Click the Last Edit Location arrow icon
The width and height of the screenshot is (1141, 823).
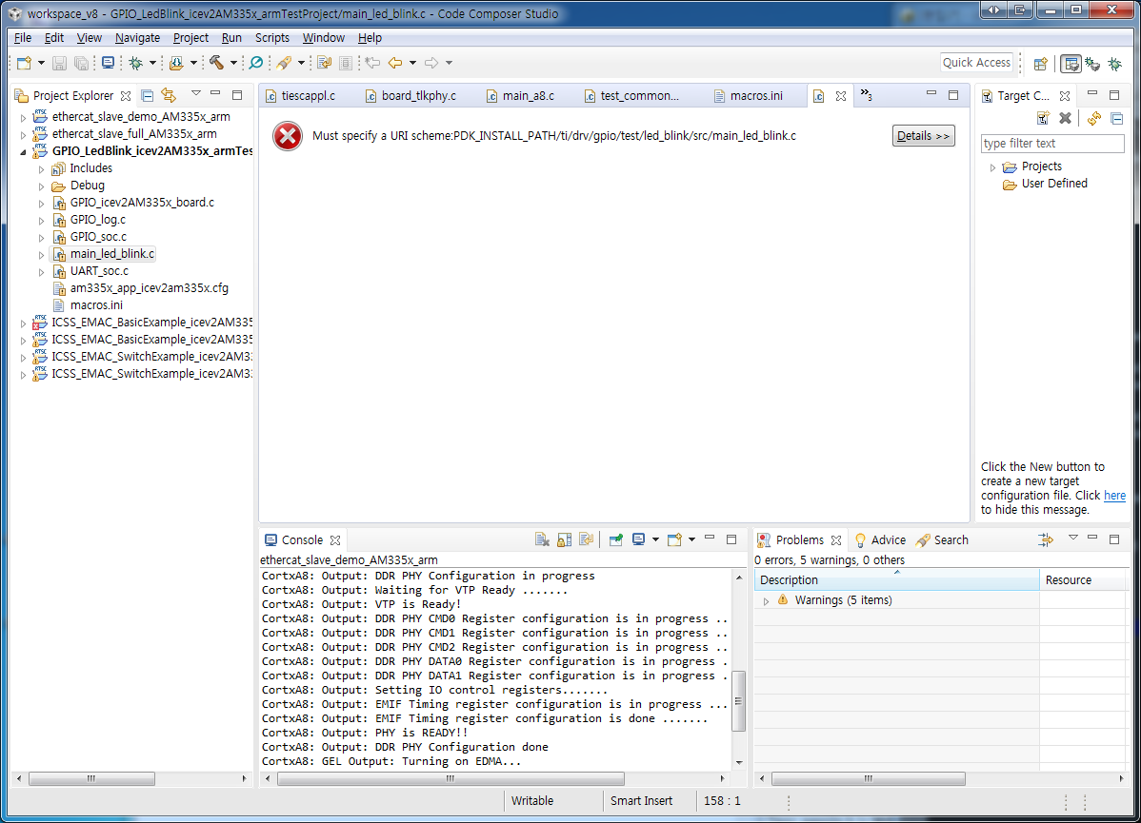coord(372,63)
